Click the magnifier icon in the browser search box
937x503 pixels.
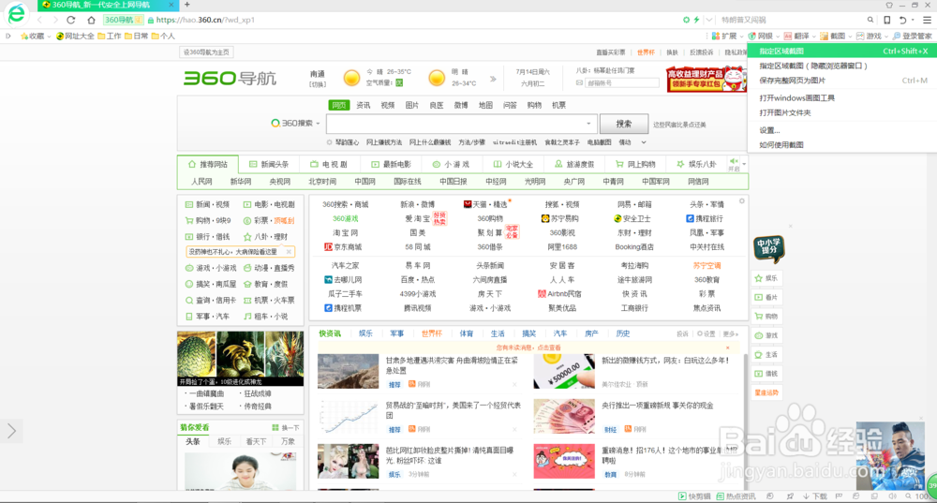pyautogui.click(x=870, y=20)
